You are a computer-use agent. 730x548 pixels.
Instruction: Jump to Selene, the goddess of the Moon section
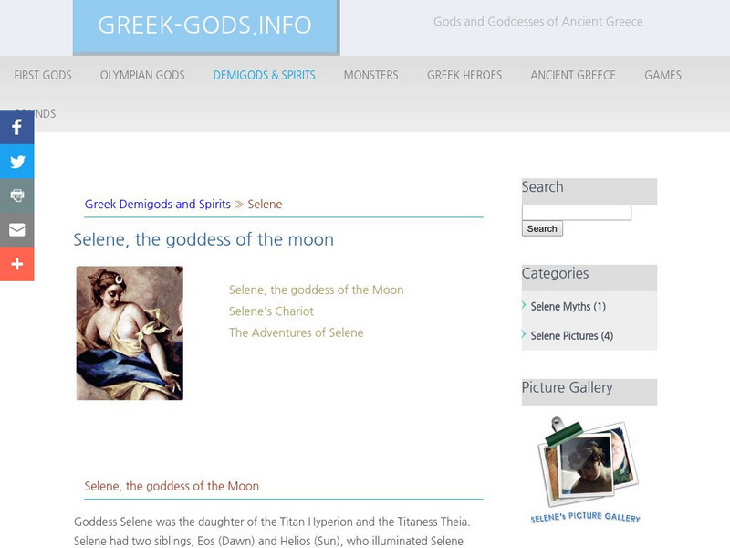(x=316, y=290)
